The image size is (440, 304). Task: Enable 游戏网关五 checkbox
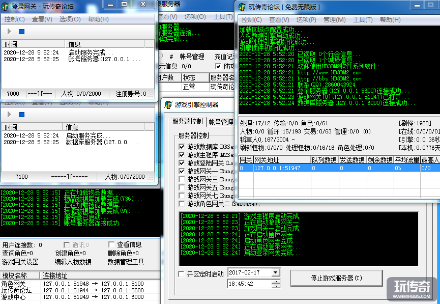pyautogui.click(x=182, y=187)
